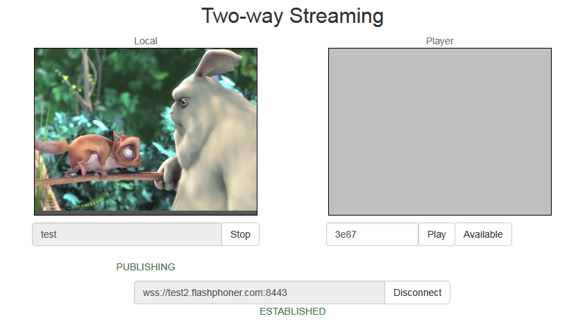The height and width of the screenshot is (332, 585).
Task: Click the Local label above video
Action: [146, 41]
